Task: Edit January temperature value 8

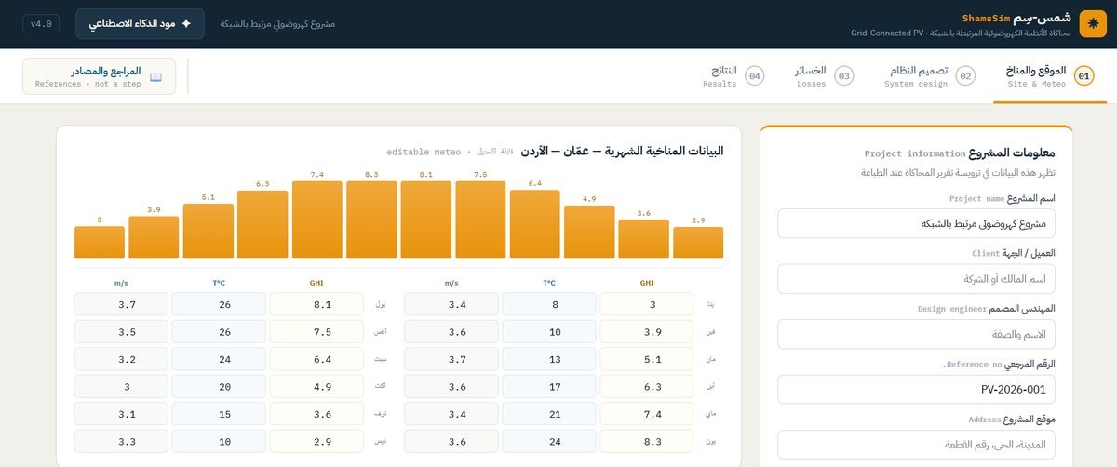Action: [x=548, y=304]
